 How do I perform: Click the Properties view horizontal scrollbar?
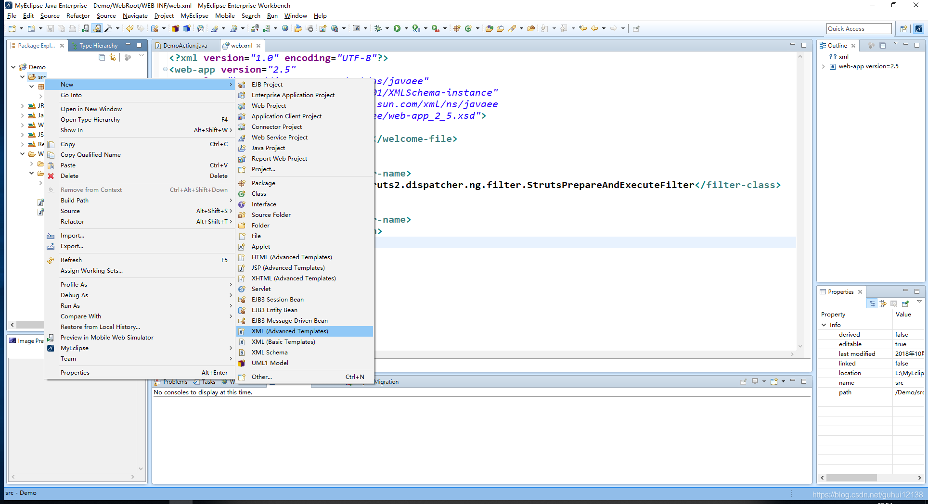coord(851,478)
